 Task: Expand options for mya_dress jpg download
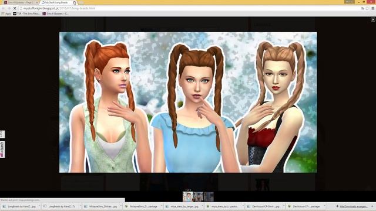coord(203,206)
